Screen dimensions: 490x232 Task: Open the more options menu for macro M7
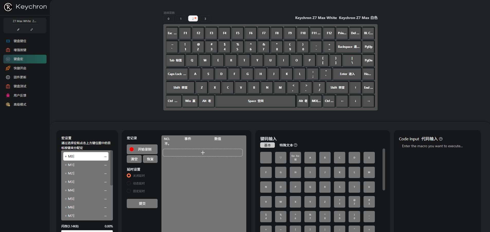click(x=105, y=216)
